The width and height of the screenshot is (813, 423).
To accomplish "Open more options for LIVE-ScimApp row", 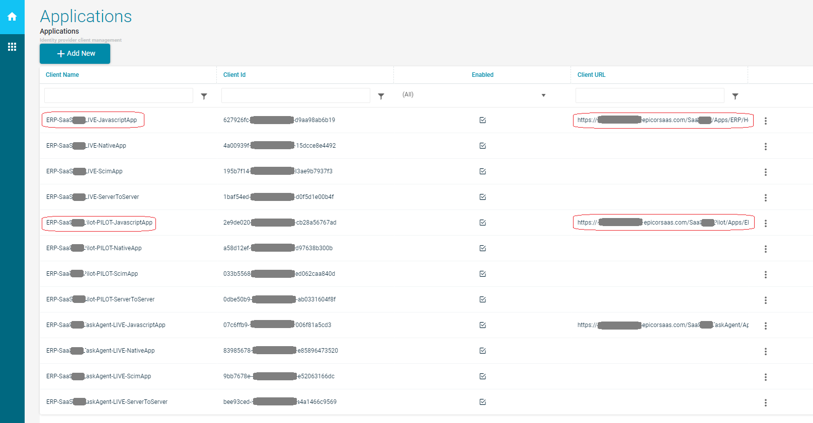I will click(x=765, y=172).
